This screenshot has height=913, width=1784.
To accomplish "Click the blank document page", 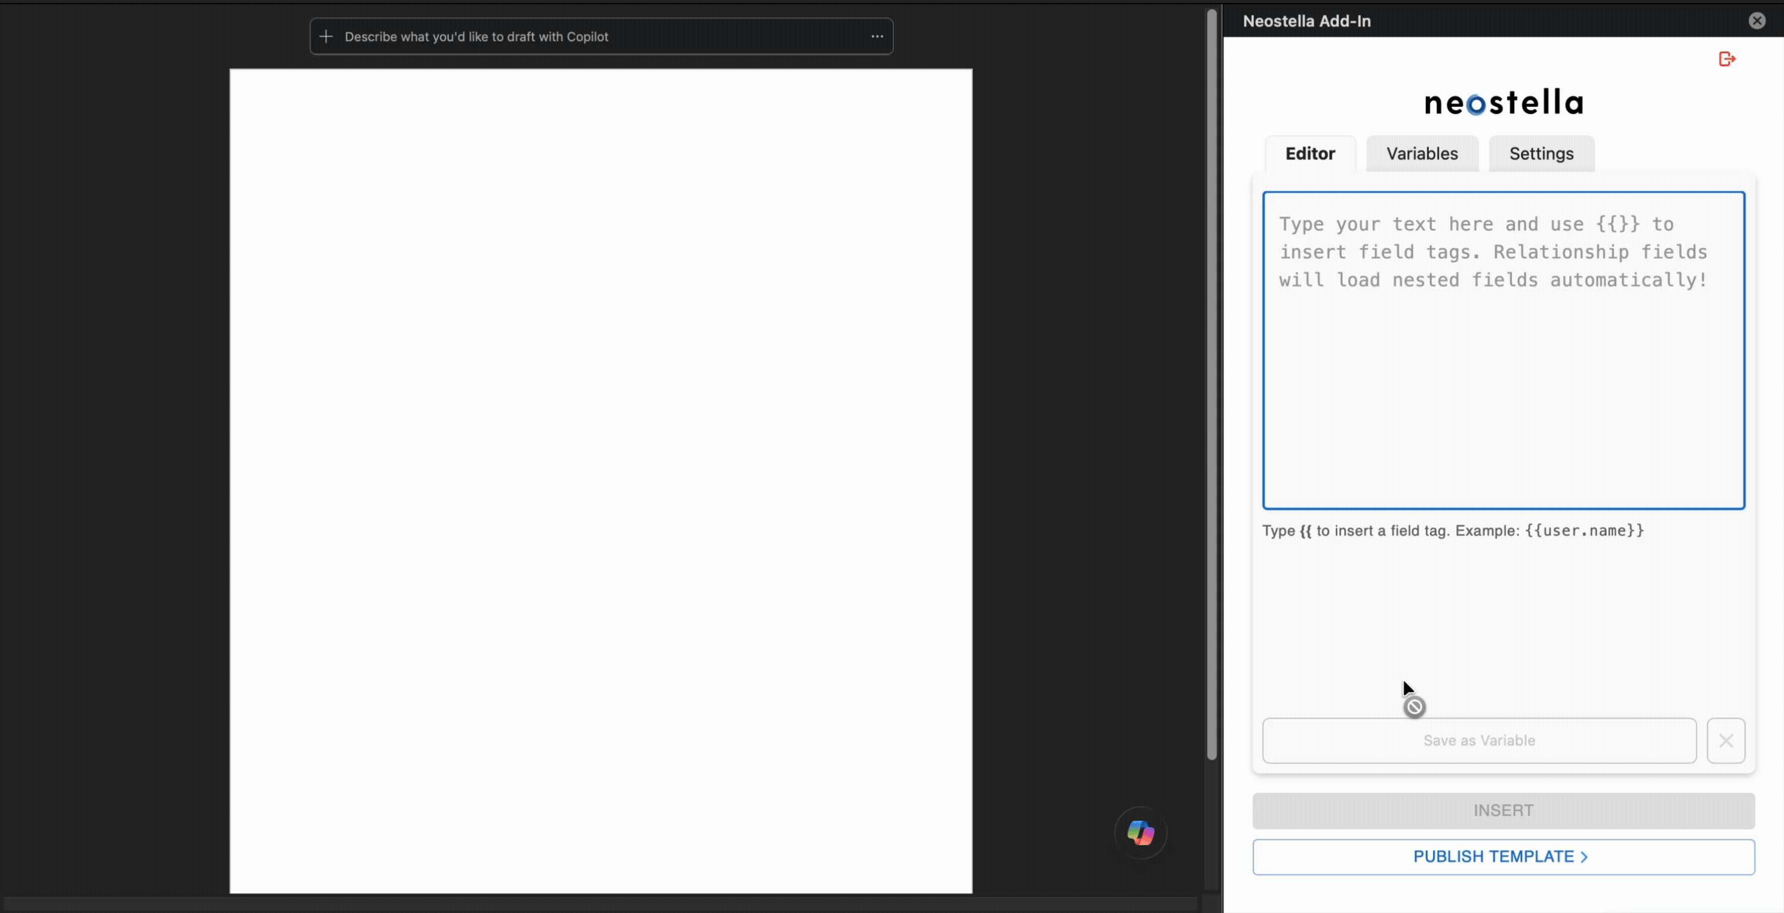I will click(x=601, y=480).
